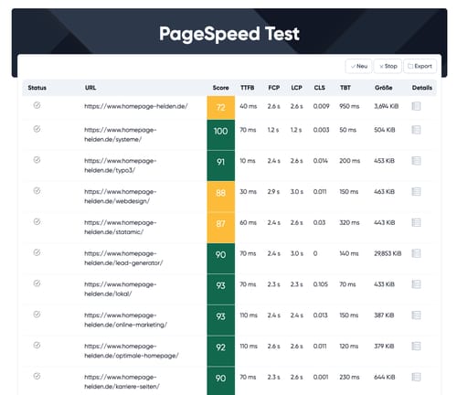Open details icon for the online-marketing/ row

[416, 315]
